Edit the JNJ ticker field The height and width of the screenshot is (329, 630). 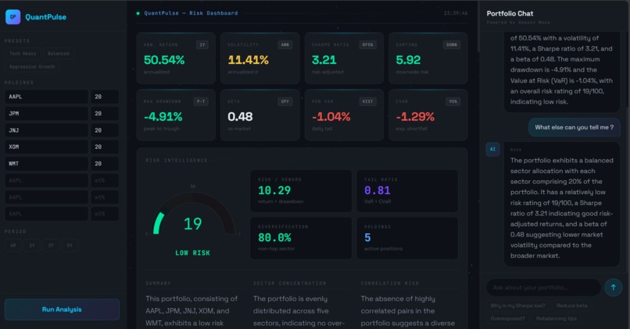(47, 130)
